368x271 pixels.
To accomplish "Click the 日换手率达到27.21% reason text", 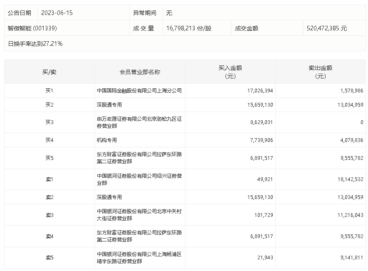I will 35,44.
